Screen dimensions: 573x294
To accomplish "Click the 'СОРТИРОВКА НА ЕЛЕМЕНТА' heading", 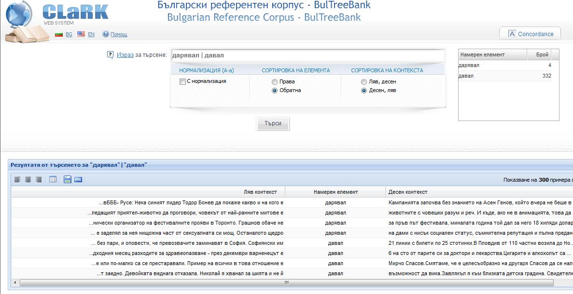I will pyautogui.click(x=295, y=70).
